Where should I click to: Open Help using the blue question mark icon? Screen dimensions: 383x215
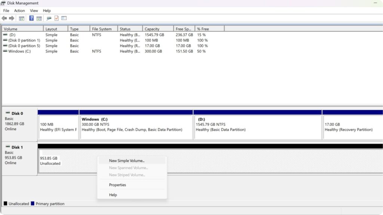31,18
